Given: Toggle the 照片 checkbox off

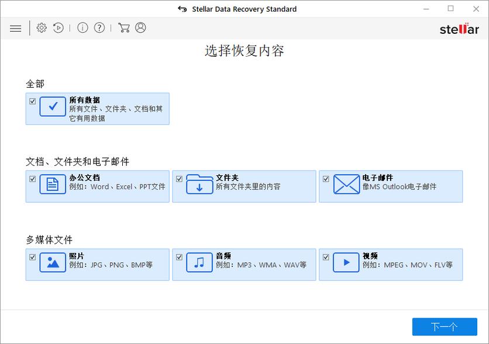Looking at the screenshot, I should pos(31,256).
